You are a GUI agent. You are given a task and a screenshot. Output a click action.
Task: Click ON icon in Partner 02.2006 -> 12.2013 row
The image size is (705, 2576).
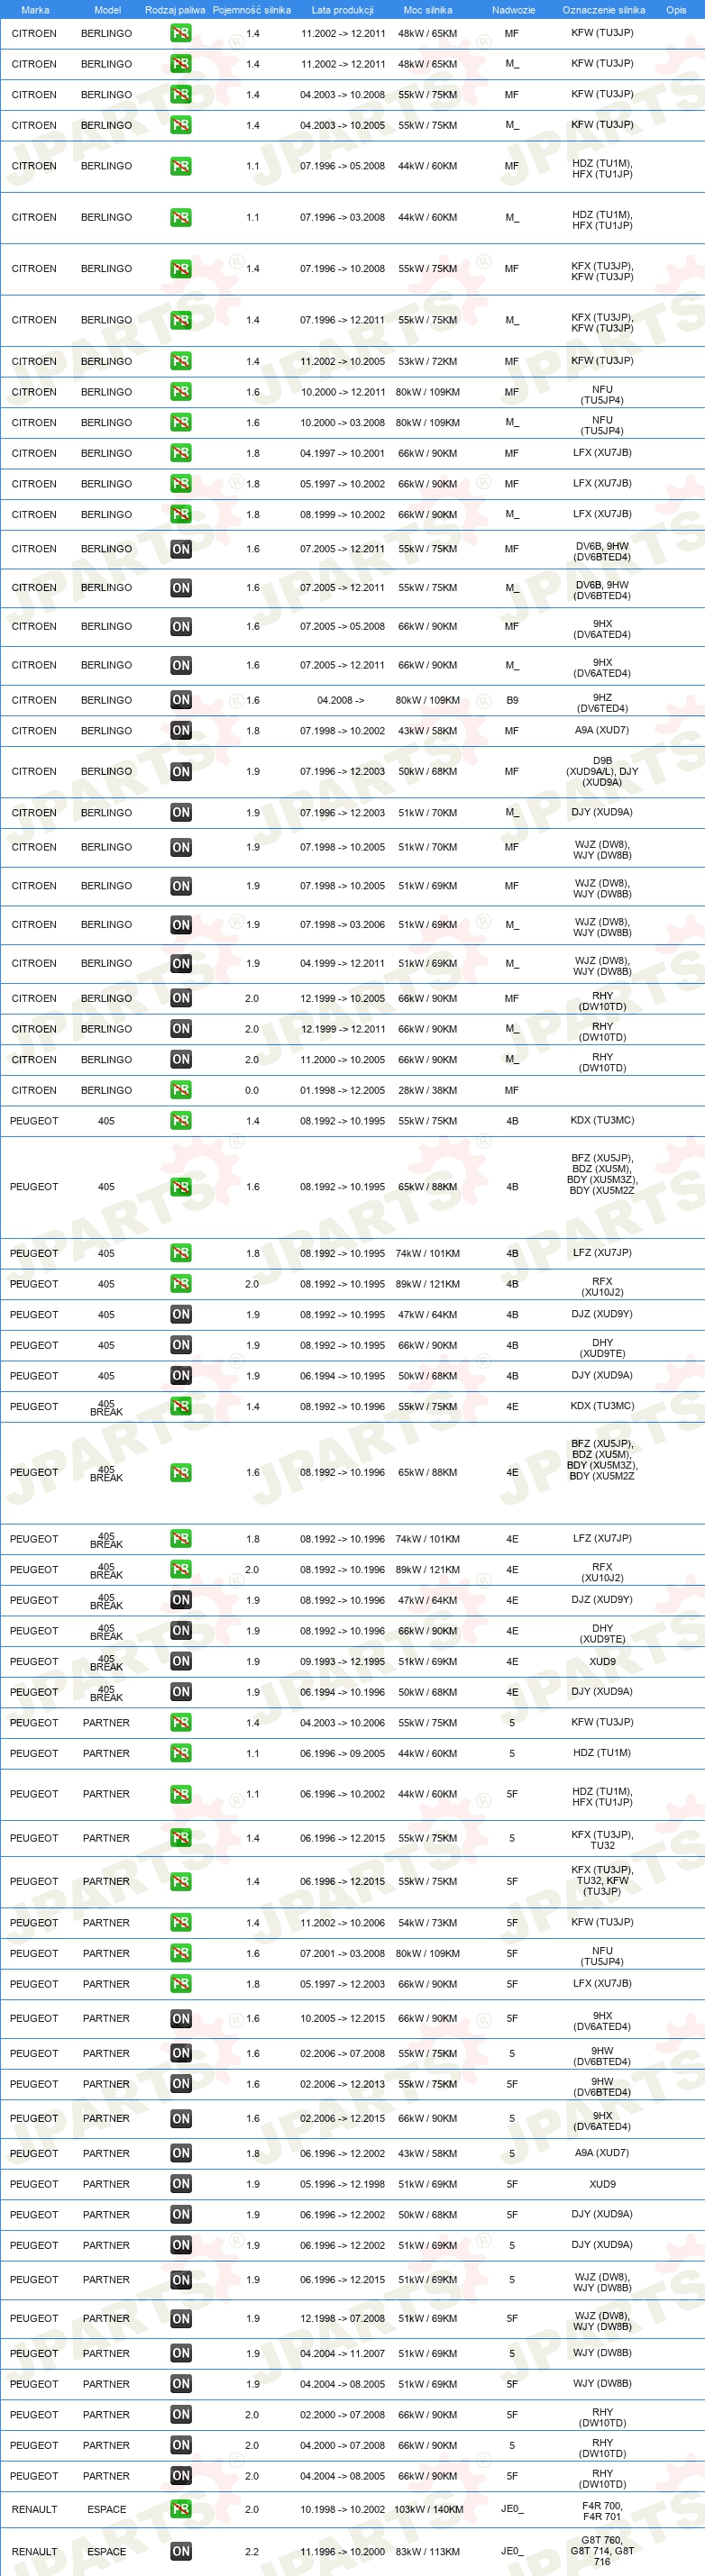[181, 2085]
